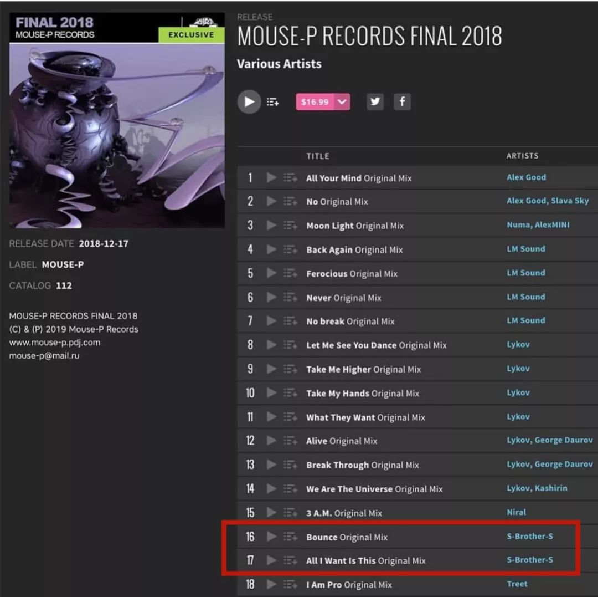Play track 1 All Your Mind

271,177
